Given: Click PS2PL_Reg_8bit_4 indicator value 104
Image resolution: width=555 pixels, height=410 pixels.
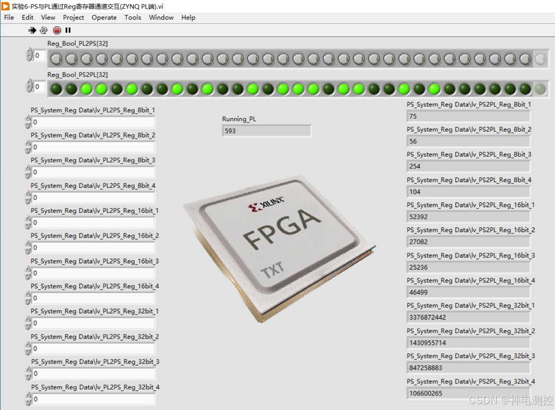Looking at the screenshot, I should point(468,192).
